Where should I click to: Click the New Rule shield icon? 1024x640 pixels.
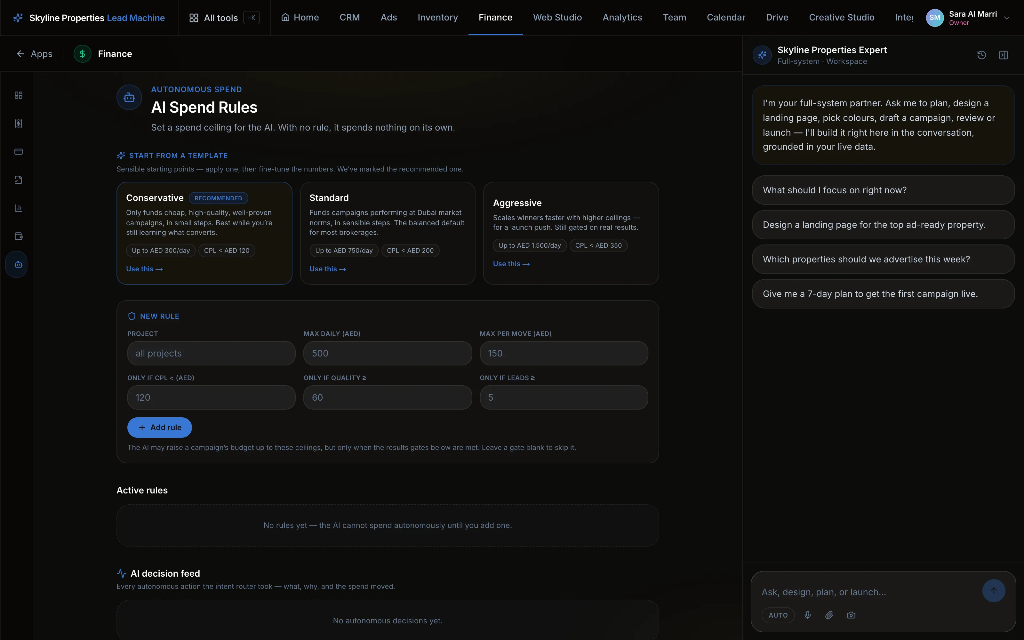click(132, 316)
